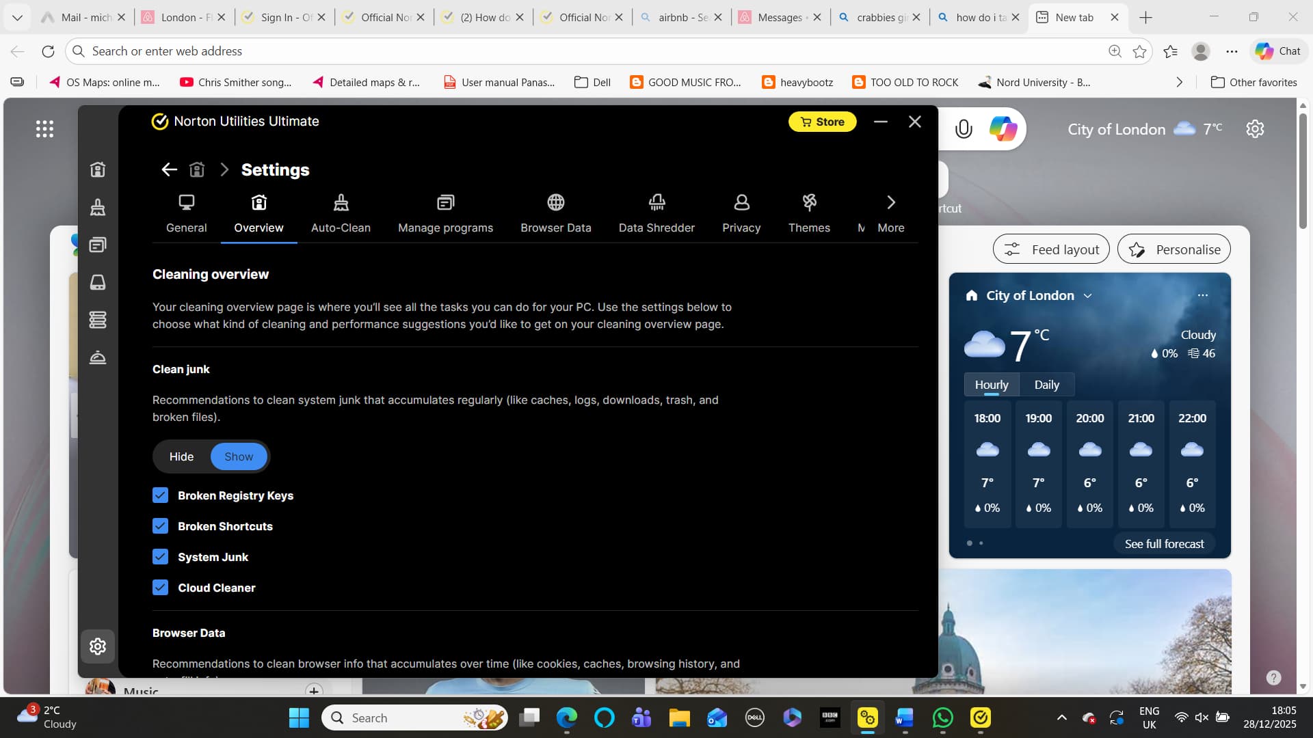Toggle Clean junk to Hide
The image size is (1313, 738).
click(x=181, y=456)
